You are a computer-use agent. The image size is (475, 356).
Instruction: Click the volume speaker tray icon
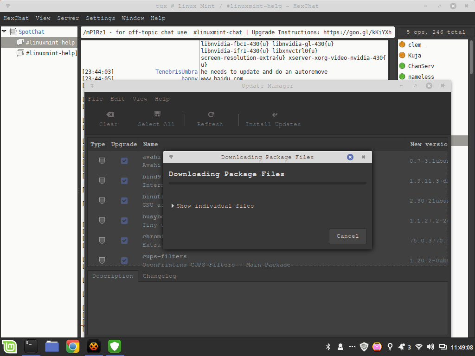click(430, 347)
